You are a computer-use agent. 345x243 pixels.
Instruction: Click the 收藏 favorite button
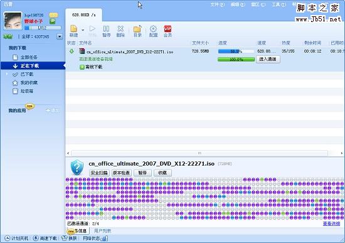click(x=162, y=173)
